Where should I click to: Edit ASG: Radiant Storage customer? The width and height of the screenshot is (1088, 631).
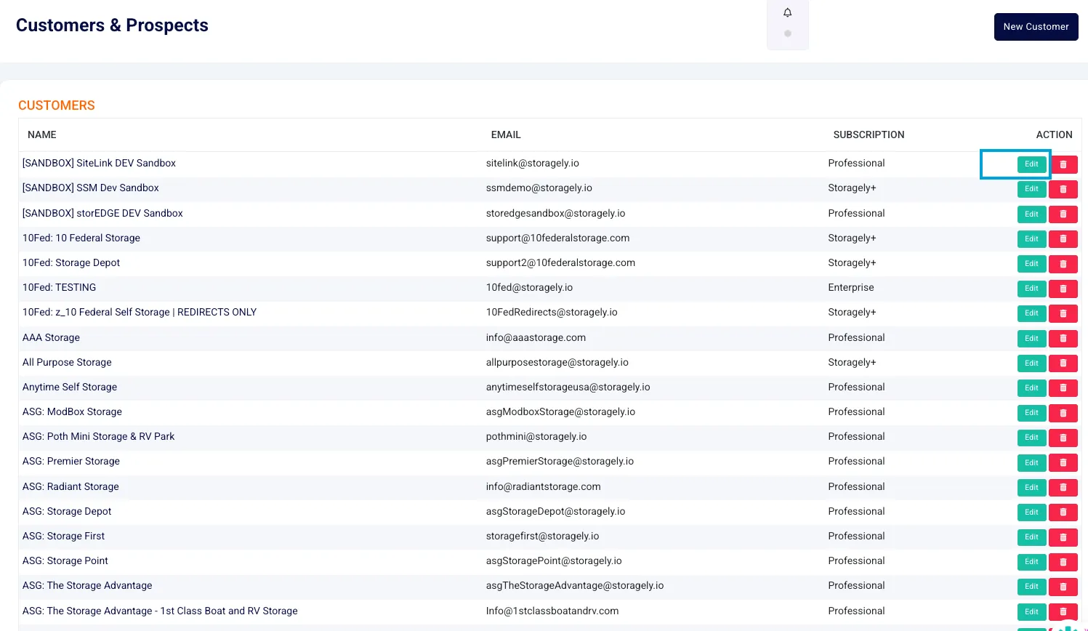1031,488
